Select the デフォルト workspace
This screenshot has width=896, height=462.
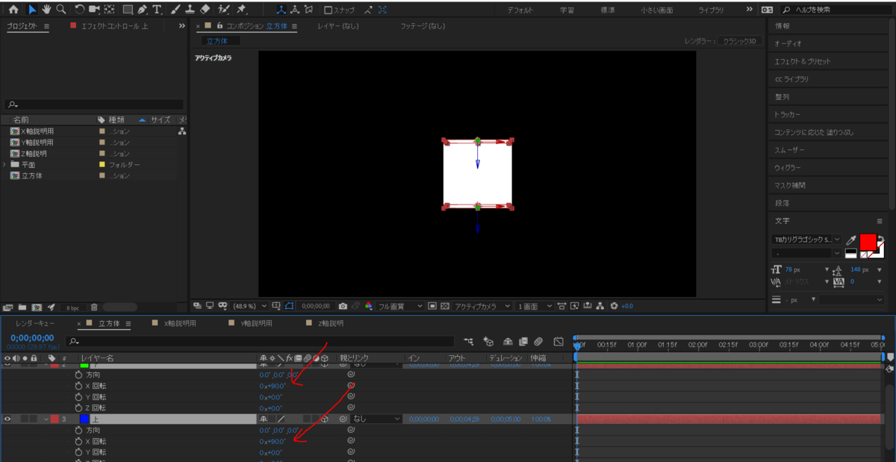pos(520,10)
